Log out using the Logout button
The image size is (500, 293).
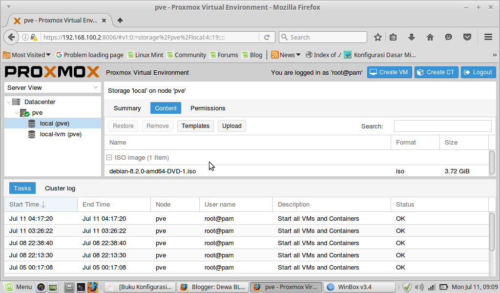click(x=479, y=72)
